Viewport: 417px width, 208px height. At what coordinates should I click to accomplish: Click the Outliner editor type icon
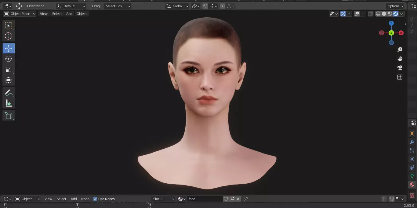click(x=414, y=6)
